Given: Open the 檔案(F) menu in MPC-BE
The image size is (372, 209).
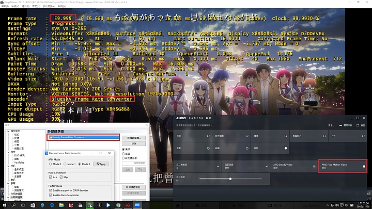Looking at the screenshot, I should pos(5,6).
